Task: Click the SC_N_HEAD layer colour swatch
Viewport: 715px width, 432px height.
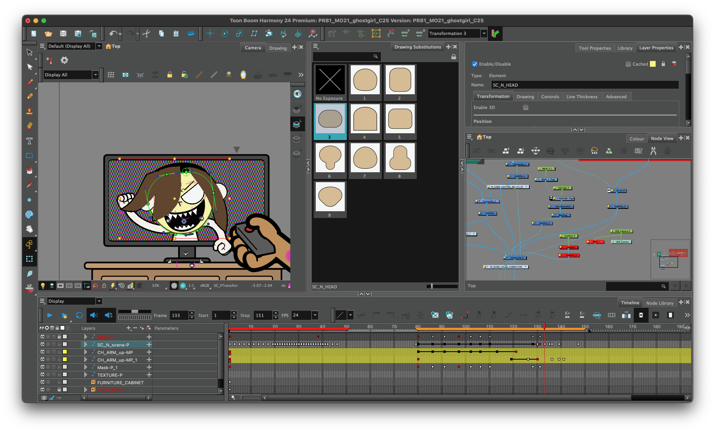Action: (653, 64)
